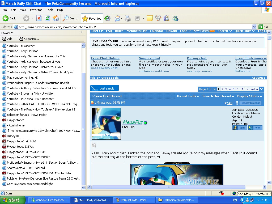272x204 pixels.
Task: Click the Forward navigation arrow icon
Action: click(26, 18)
